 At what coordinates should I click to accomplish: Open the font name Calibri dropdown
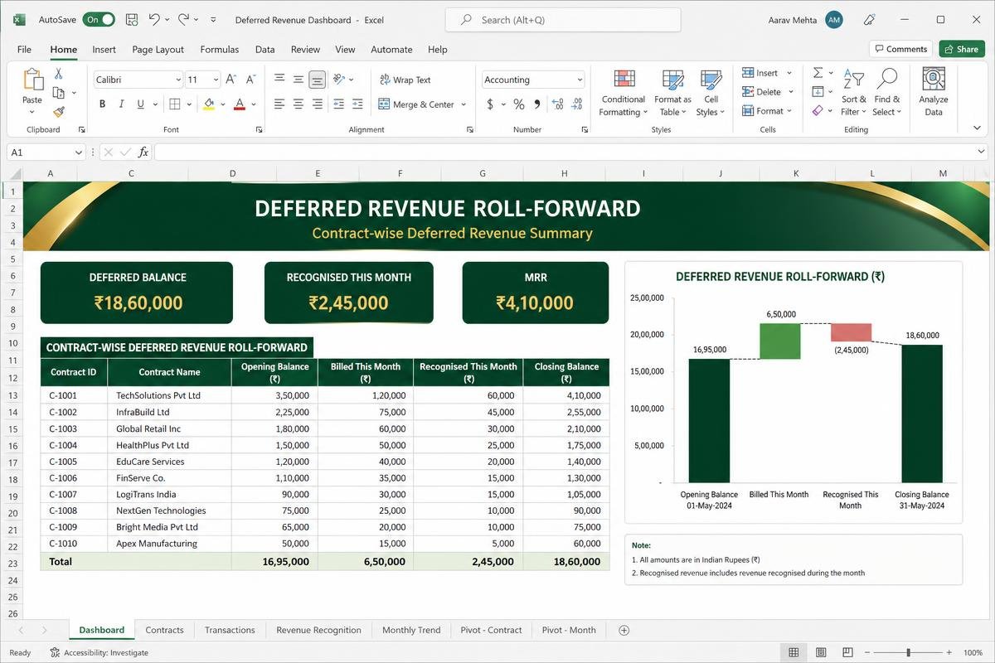(178, 80)
